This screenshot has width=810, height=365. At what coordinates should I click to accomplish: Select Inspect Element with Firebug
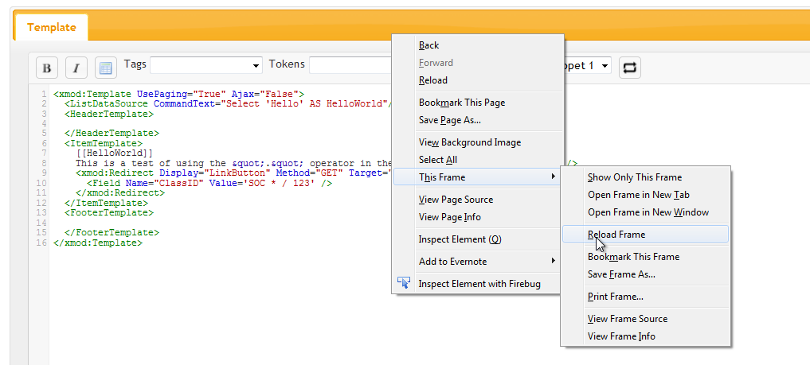[x=479, y=284]
